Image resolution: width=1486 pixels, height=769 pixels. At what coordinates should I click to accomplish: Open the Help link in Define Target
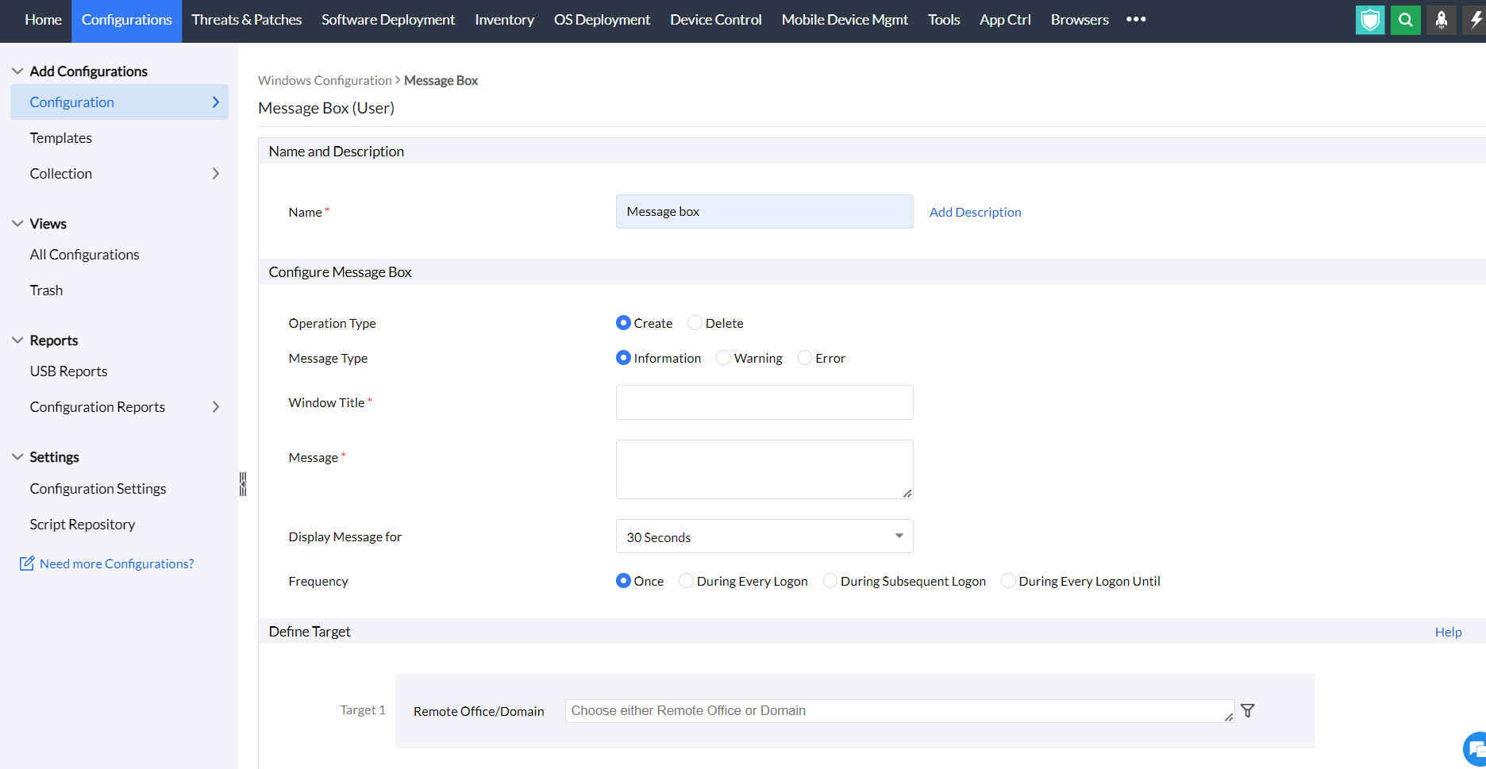(1448, 631)
